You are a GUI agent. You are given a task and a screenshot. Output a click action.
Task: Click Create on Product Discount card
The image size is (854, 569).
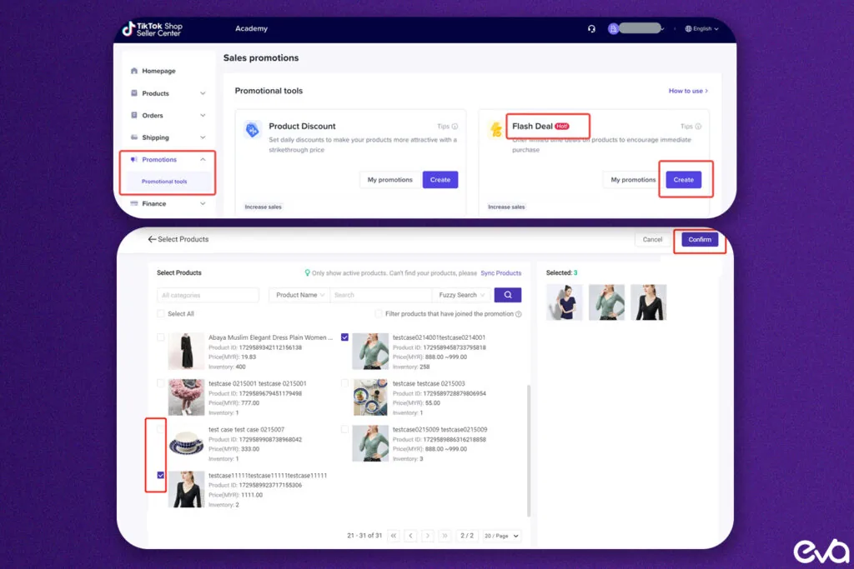[x=440, y=179]
